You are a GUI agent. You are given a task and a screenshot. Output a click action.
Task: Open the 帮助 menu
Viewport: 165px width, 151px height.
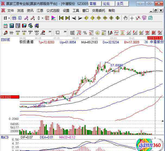[112, 11]
